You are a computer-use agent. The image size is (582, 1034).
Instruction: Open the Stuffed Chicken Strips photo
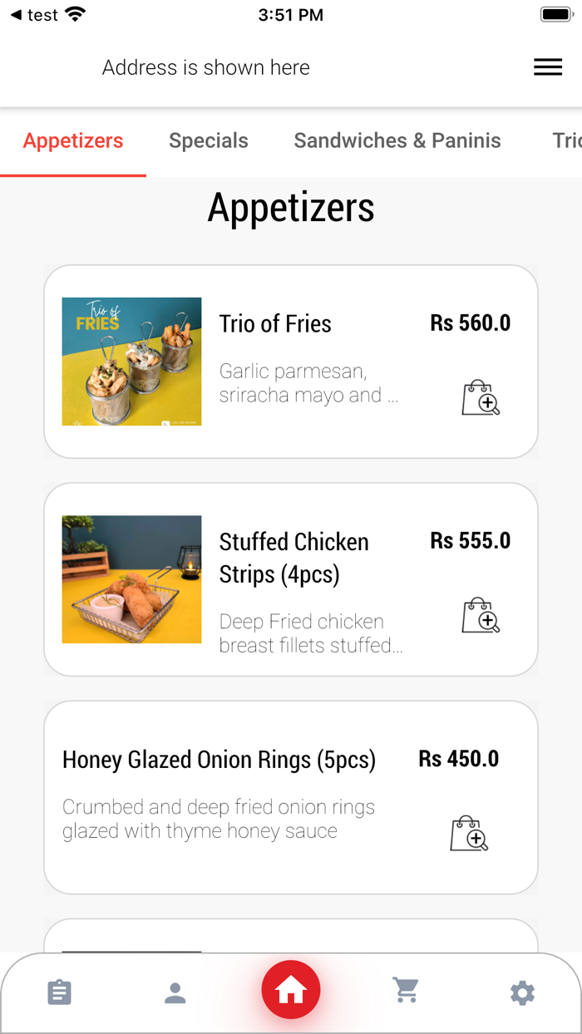pyautogui.click(x=131, y=579)
